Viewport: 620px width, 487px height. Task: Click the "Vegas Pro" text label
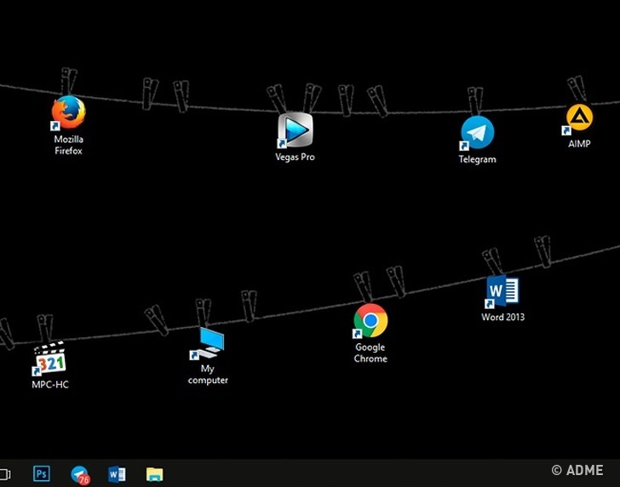(295, 157)
